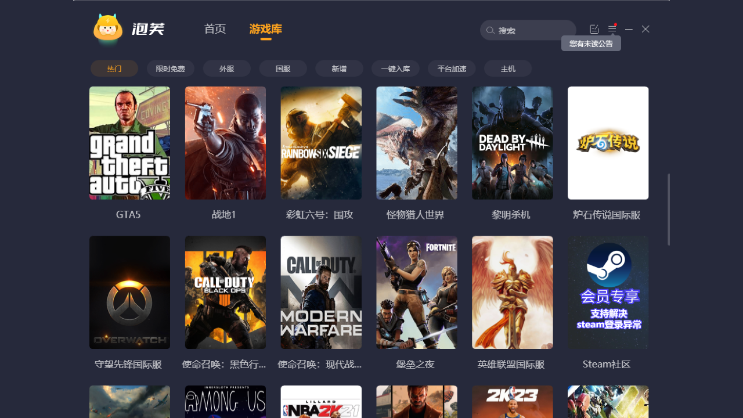Open the Steam社区 tile
This screenshot has height=418, width=743.
[608, 292]
